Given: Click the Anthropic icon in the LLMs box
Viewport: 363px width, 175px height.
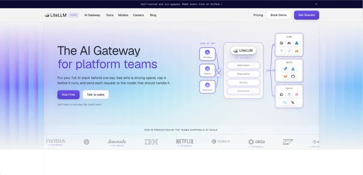Looking at the screenshot, I should point(289,43).
